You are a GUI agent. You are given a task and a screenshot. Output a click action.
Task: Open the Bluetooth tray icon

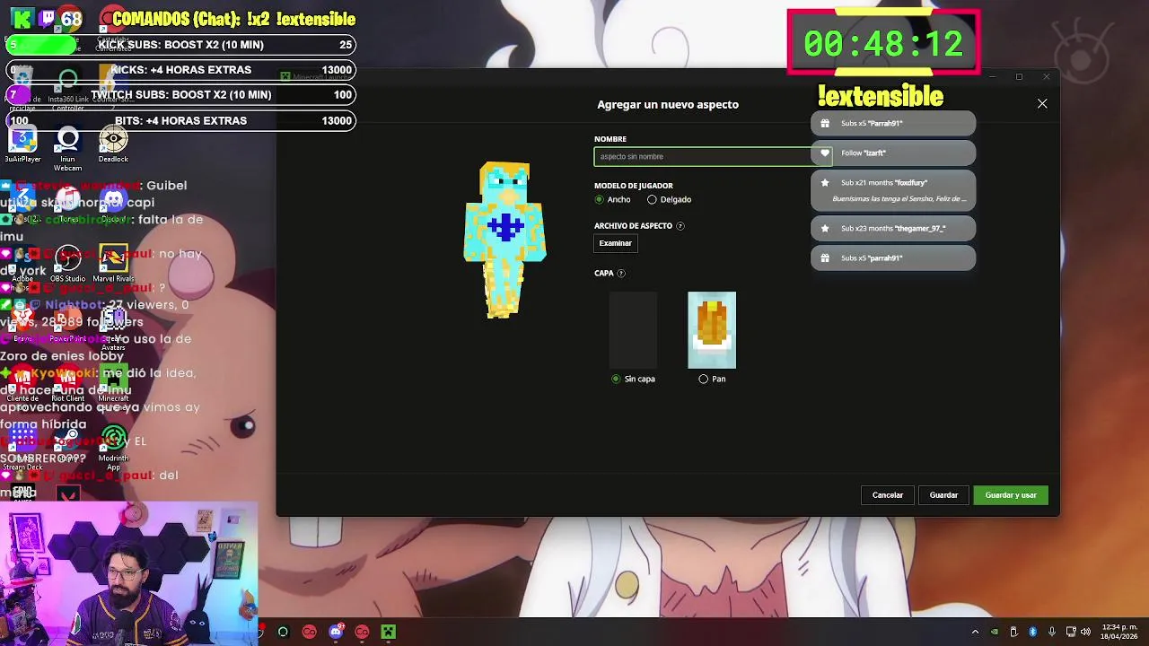point(1032,633)
